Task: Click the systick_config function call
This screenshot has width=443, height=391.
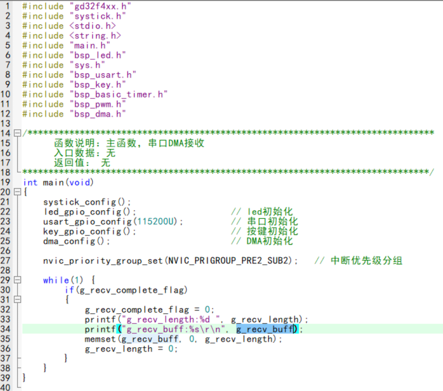Action: (x=79, y=202)
